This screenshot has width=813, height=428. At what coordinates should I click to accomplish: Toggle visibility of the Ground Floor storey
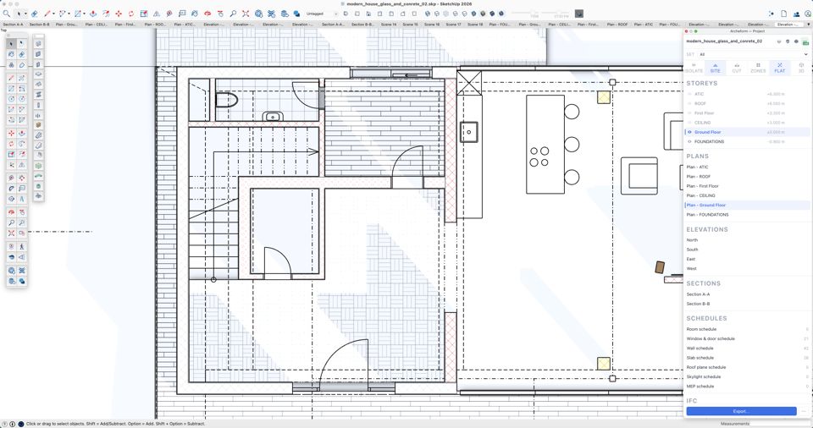tap(689, 132)
